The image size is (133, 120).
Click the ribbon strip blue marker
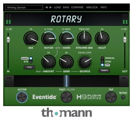click(66, 81)
